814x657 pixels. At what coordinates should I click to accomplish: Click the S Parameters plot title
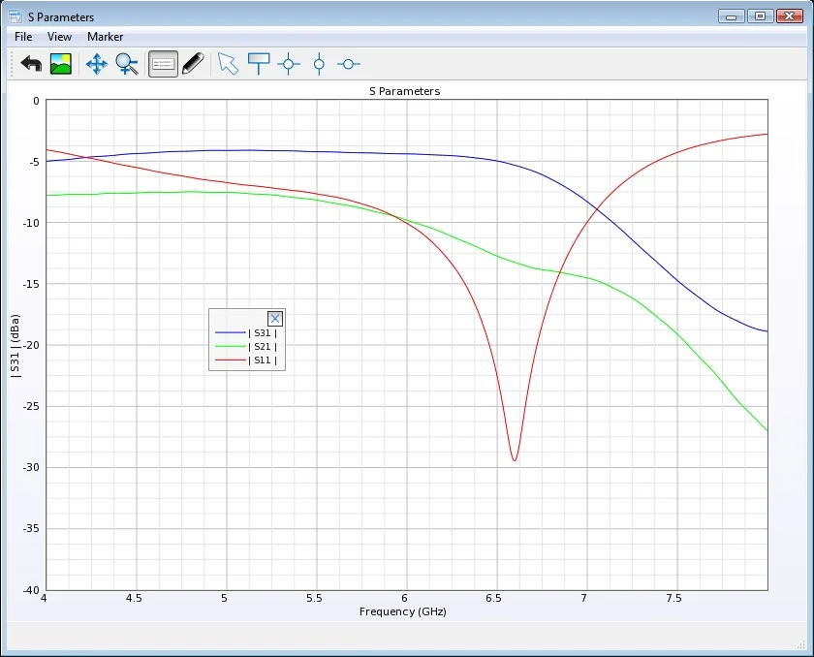click(x=403, y=91)
